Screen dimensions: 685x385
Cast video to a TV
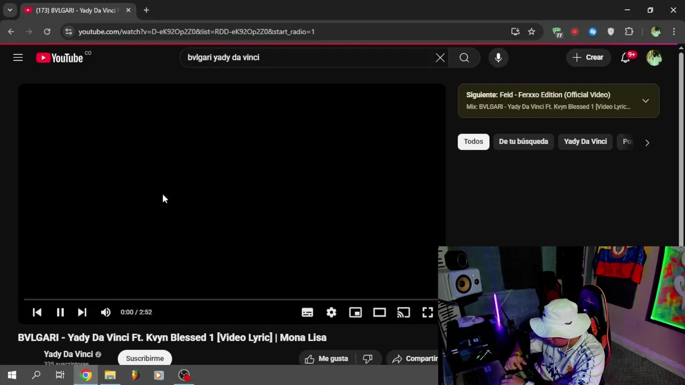coord(404,312)
